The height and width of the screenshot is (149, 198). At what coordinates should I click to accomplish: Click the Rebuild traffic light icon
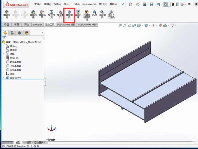pos(173,4)
